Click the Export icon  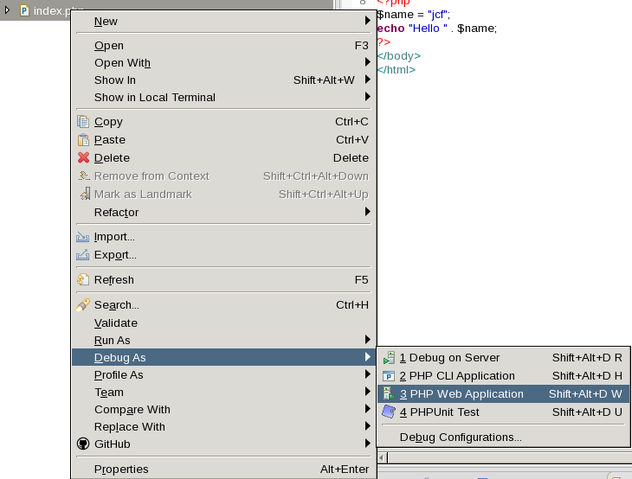[x=82, y=255]
